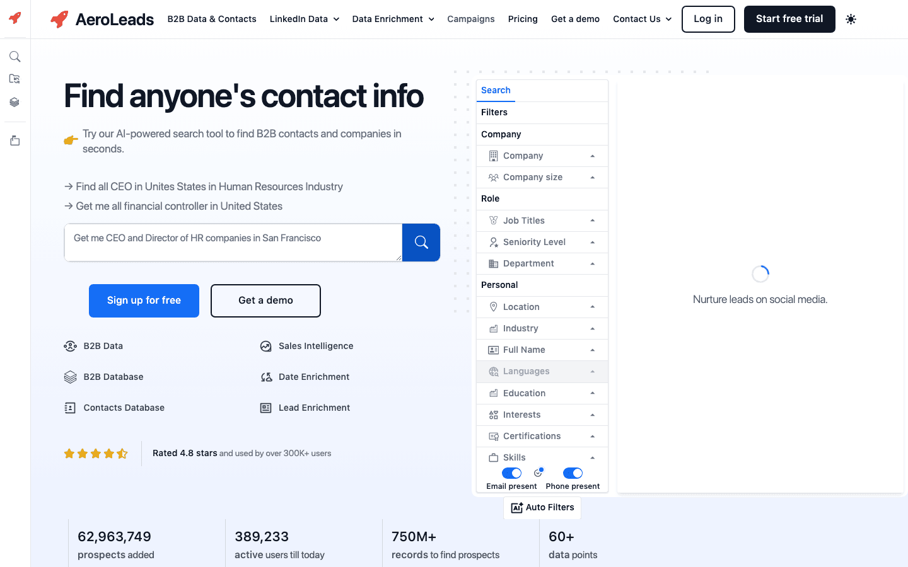
Task: Open B2B Data & Contacts menu item
Action: 212,19
